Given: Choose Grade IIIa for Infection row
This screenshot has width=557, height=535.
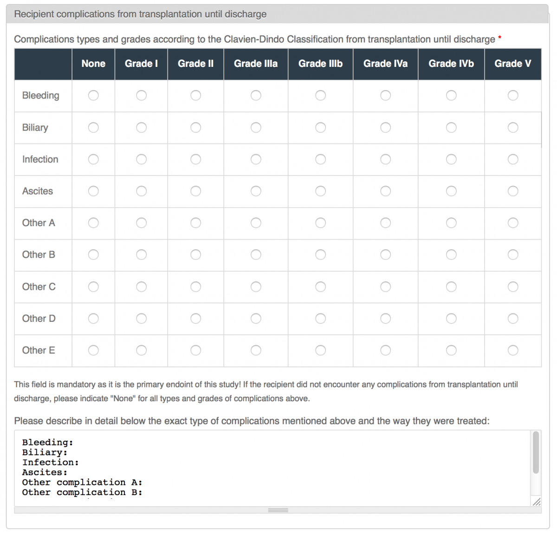Looking at the screenshot, I should [x=256, y=159].
